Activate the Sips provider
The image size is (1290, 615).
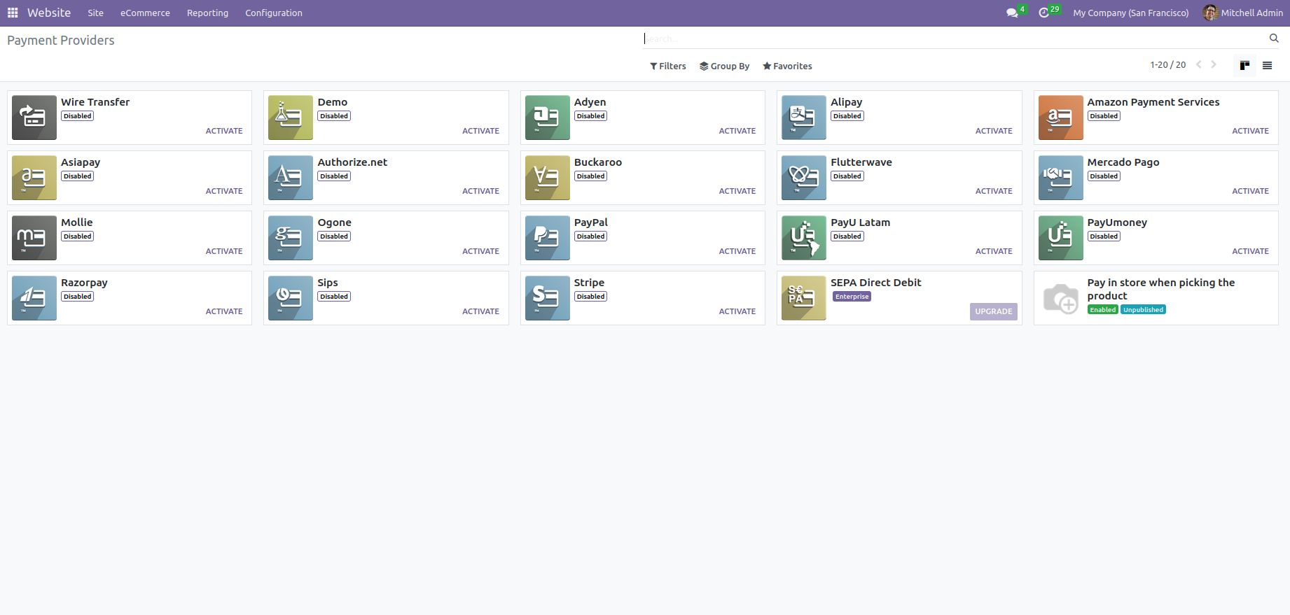[x=480, y=311]
